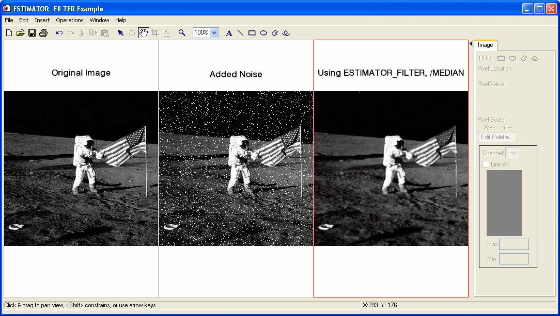Enable the Link All checkbox
Viewport: 560px width, 316px height.
(486, 164)
